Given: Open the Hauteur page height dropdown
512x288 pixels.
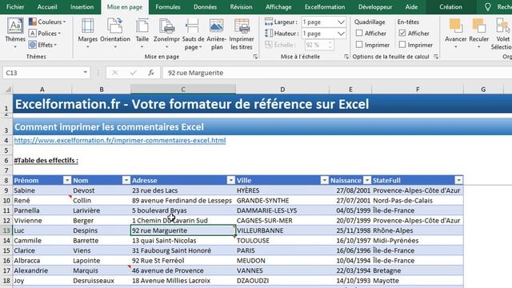Looking at the screenshot, I should 341,34.
